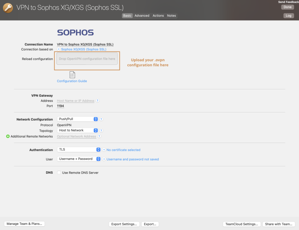Open the TLS authentication dropdown
The image size is (299, 230).
coord(79,150)
